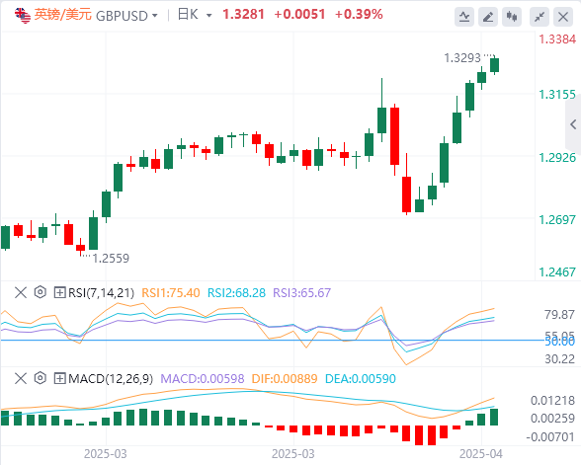Click the 2025-04 date axis label
Screen dimensions: 581x465
click(481, 454)
